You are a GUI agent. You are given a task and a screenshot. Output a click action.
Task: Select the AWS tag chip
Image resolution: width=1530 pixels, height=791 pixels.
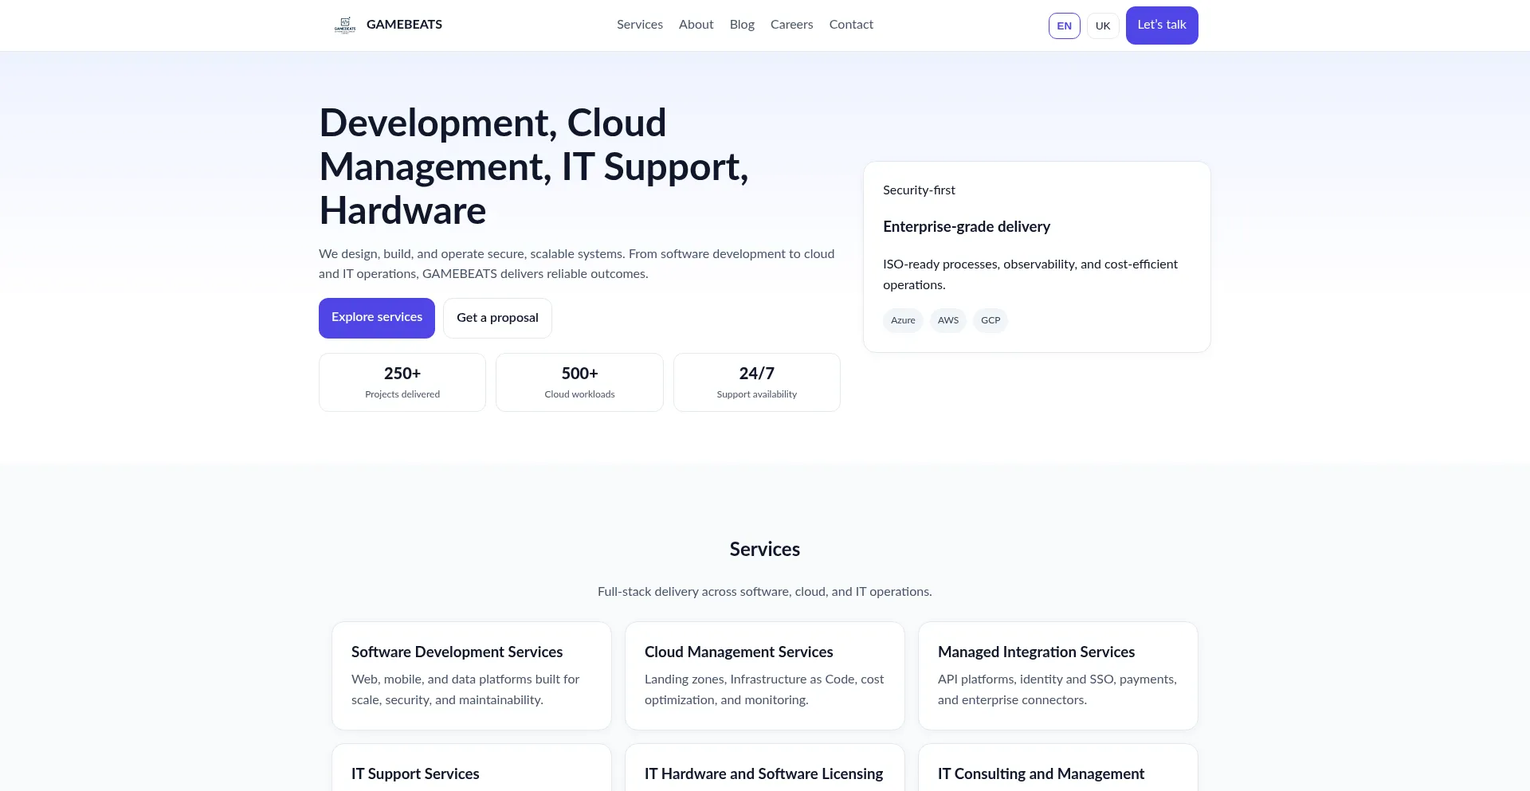coord(948,320)
